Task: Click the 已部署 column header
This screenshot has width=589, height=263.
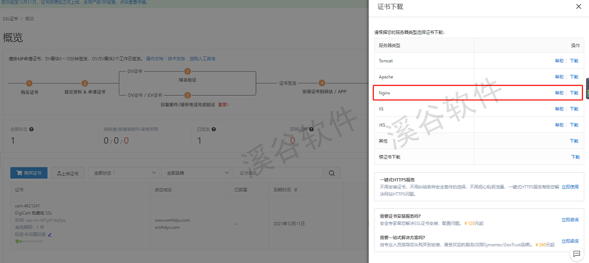Action: click(x=240, y=190)
